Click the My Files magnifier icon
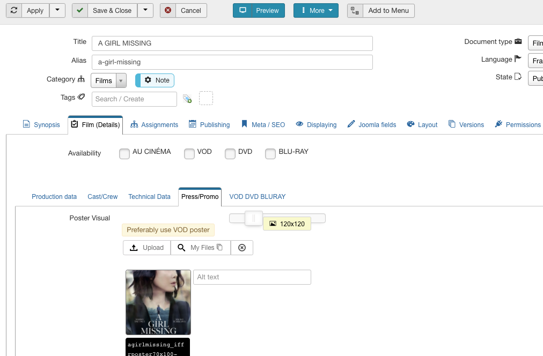The width and height of the screenshot is (543, 356). tap(181, 248)
